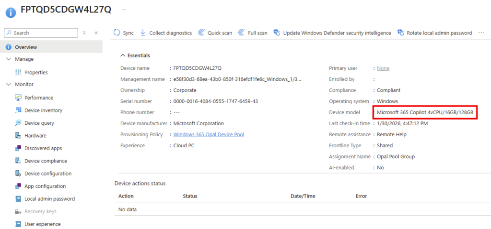Click the Primary user None link
The image size is (491, 229).
[383, 68]
